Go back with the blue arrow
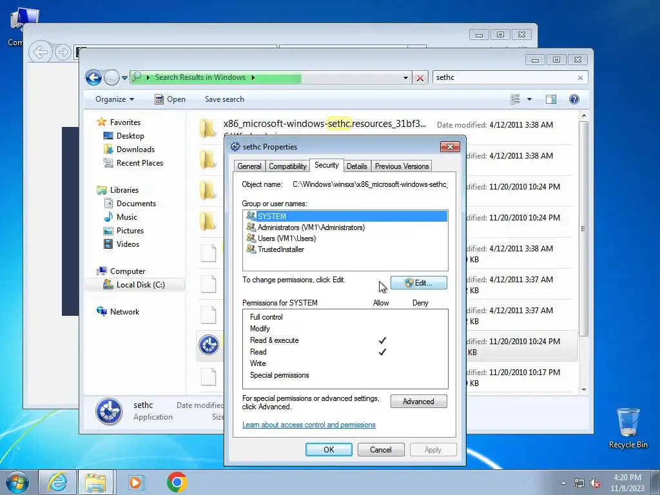The width and height of the screenshot is (660, 495). pos(93,77)
